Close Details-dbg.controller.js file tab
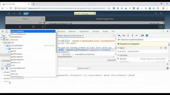The image size is (170, 95). 83,35
